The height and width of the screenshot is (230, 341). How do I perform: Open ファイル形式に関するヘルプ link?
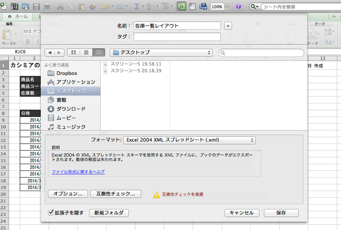[x=78, y=172]
